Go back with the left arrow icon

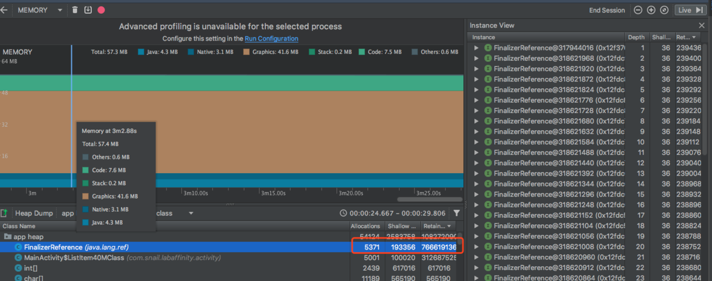(4, 10)
